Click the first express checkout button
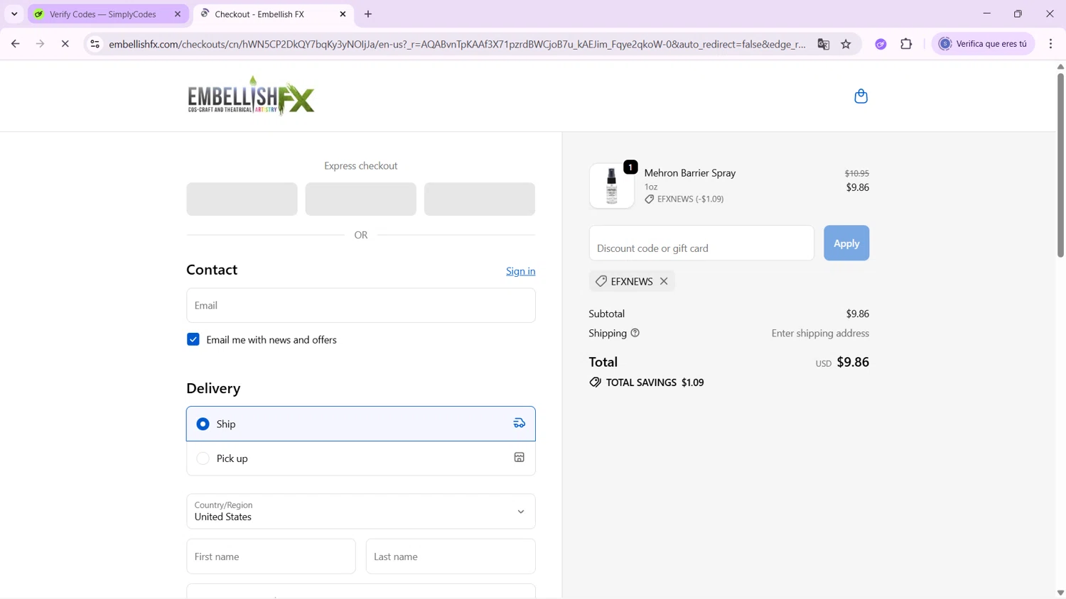The height and width of the screenshot is (599, 1066). (242, 199)
